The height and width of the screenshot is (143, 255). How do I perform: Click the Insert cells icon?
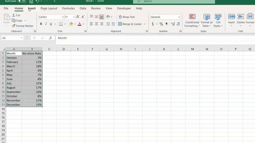pos(231,17)
